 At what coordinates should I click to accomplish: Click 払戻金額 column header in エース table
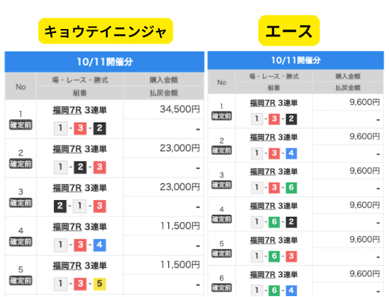pos(348,87)
